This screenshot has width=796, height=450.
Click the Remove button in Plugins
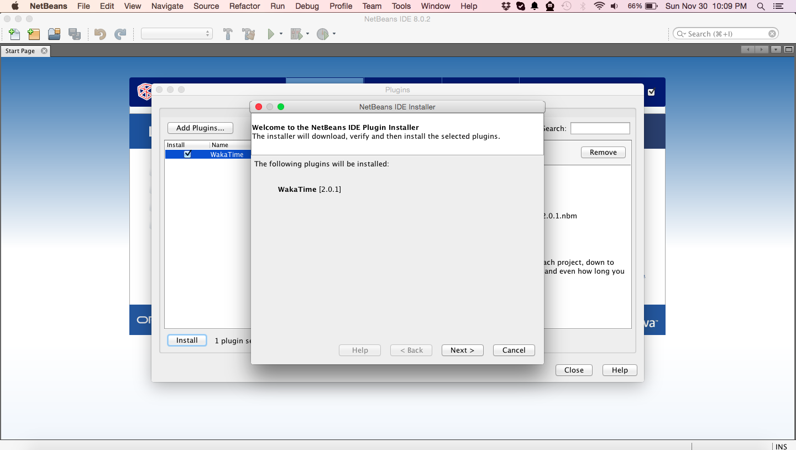(x=603, y=153)
